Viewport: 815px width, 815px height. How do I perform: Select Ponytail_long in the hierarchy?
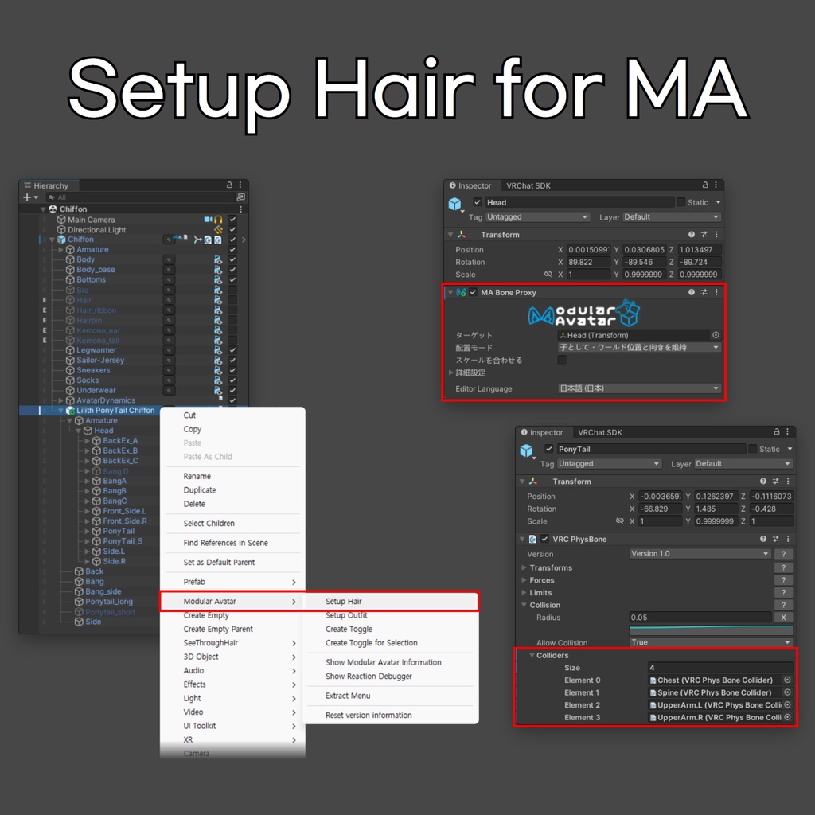[108, 602]
